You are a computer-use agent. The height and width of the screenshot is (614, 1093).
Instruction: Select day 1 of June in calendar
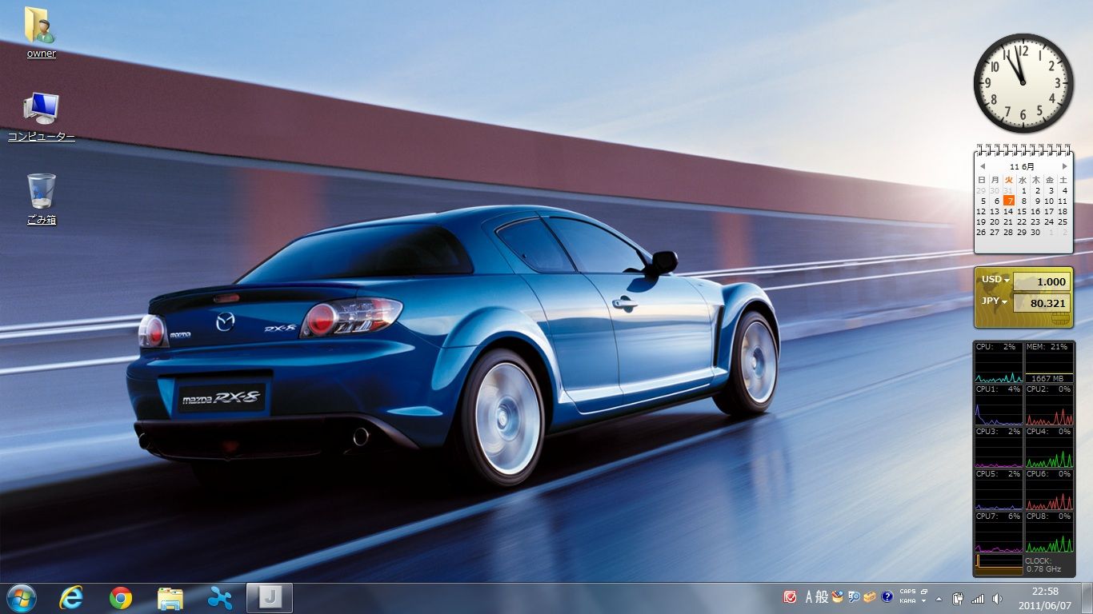1023,190
